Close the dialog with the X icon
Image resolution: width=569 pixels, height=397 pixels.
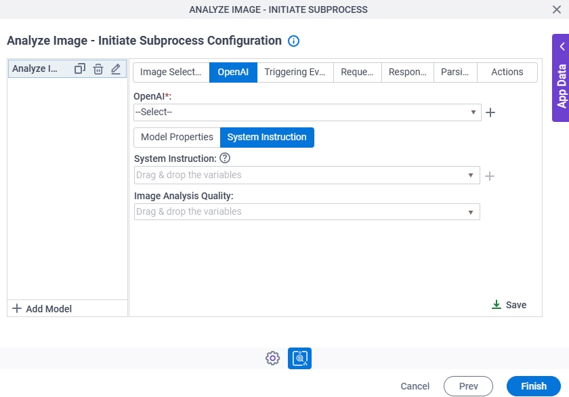[557, 9]
